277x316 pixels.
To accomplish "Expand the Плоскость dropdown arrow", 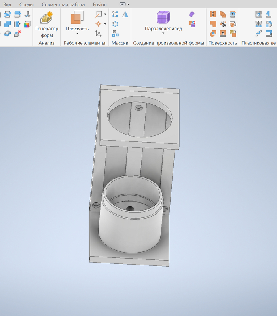I will (x=77, y=34).
